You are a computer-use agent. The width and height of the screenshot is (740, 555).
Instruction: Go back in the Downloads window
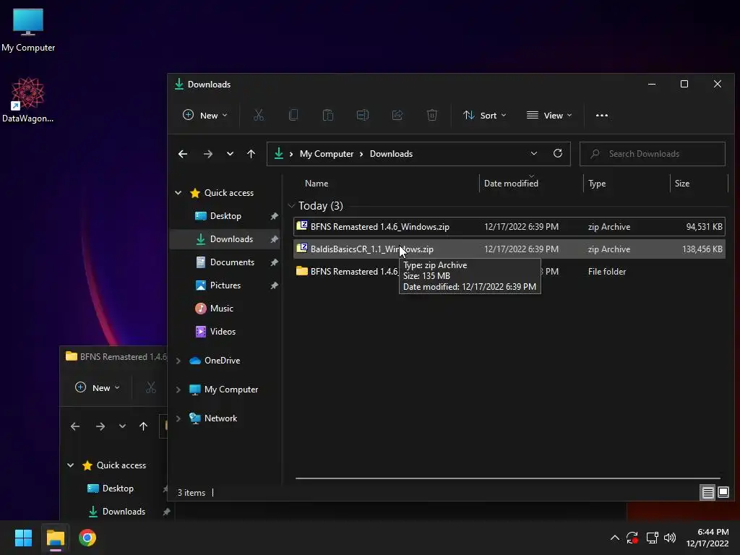pos(183,154)
